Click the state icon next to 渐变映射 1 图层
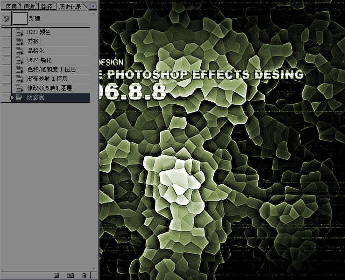345x280 pixels. [x=19, y=79]
